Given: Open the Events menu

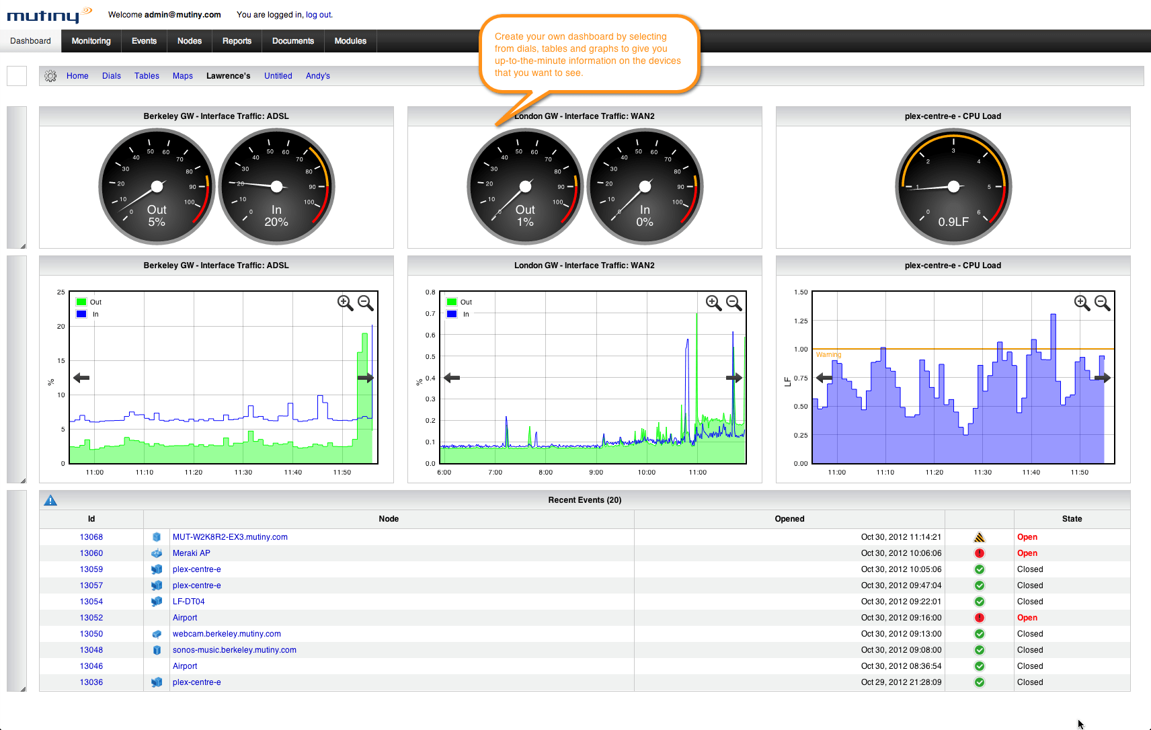Looking at the screenshot, I should pos(144,41).
